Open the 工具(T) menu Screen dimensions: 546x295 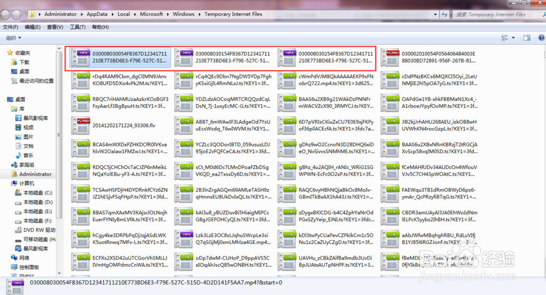tap(78, 27)
